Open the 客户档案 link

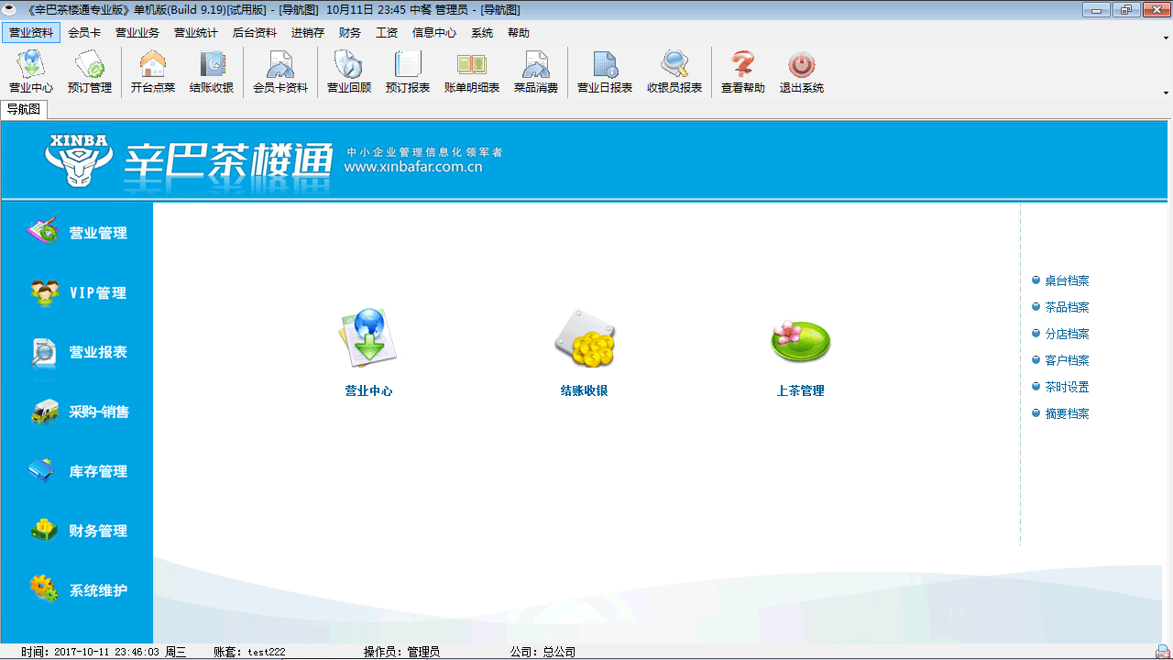tap(1067, 361)
